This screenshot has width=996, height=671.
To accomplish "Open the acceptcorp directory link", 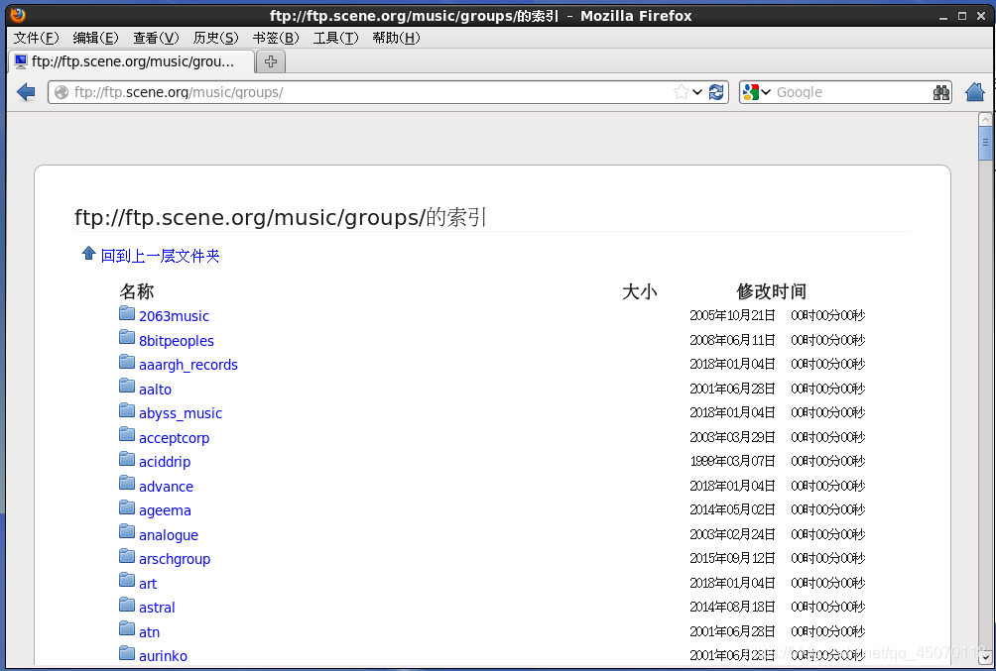I will [x=174, y=438].
